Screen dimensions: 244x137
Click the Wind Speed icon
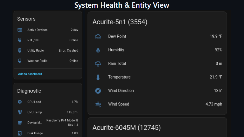pos(98,104)
